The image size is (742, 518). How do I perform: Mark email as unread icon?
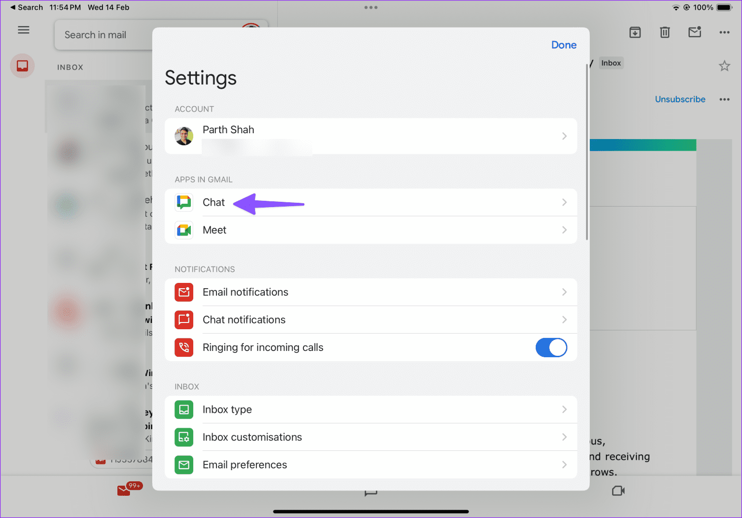(695, 32)
